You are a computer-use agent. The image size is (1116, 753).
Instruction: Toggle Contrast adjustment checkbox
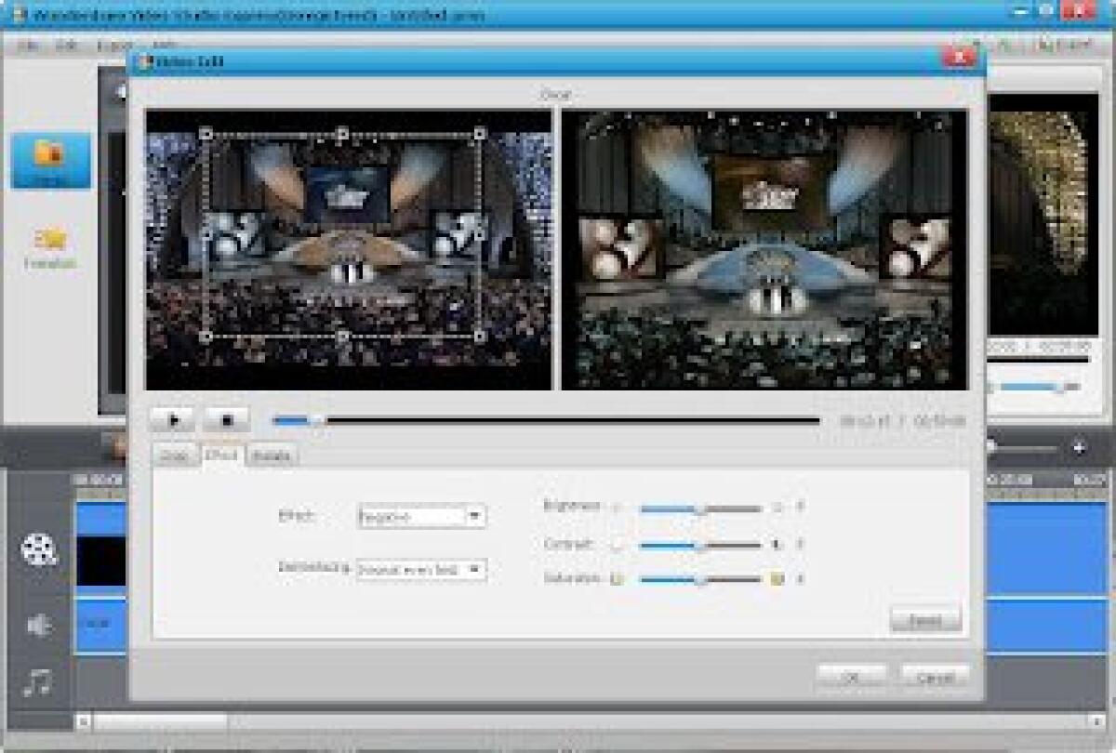[616, 544]
